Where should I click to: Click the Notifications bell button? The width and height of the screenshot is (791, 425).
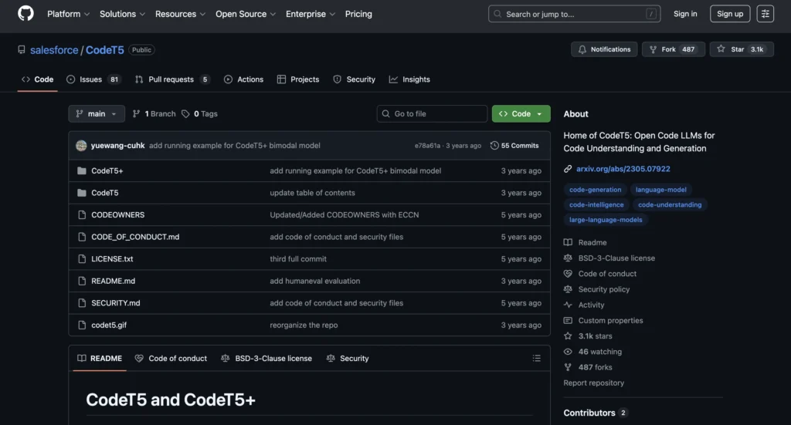pyautogui.click(x=604, y=49)
